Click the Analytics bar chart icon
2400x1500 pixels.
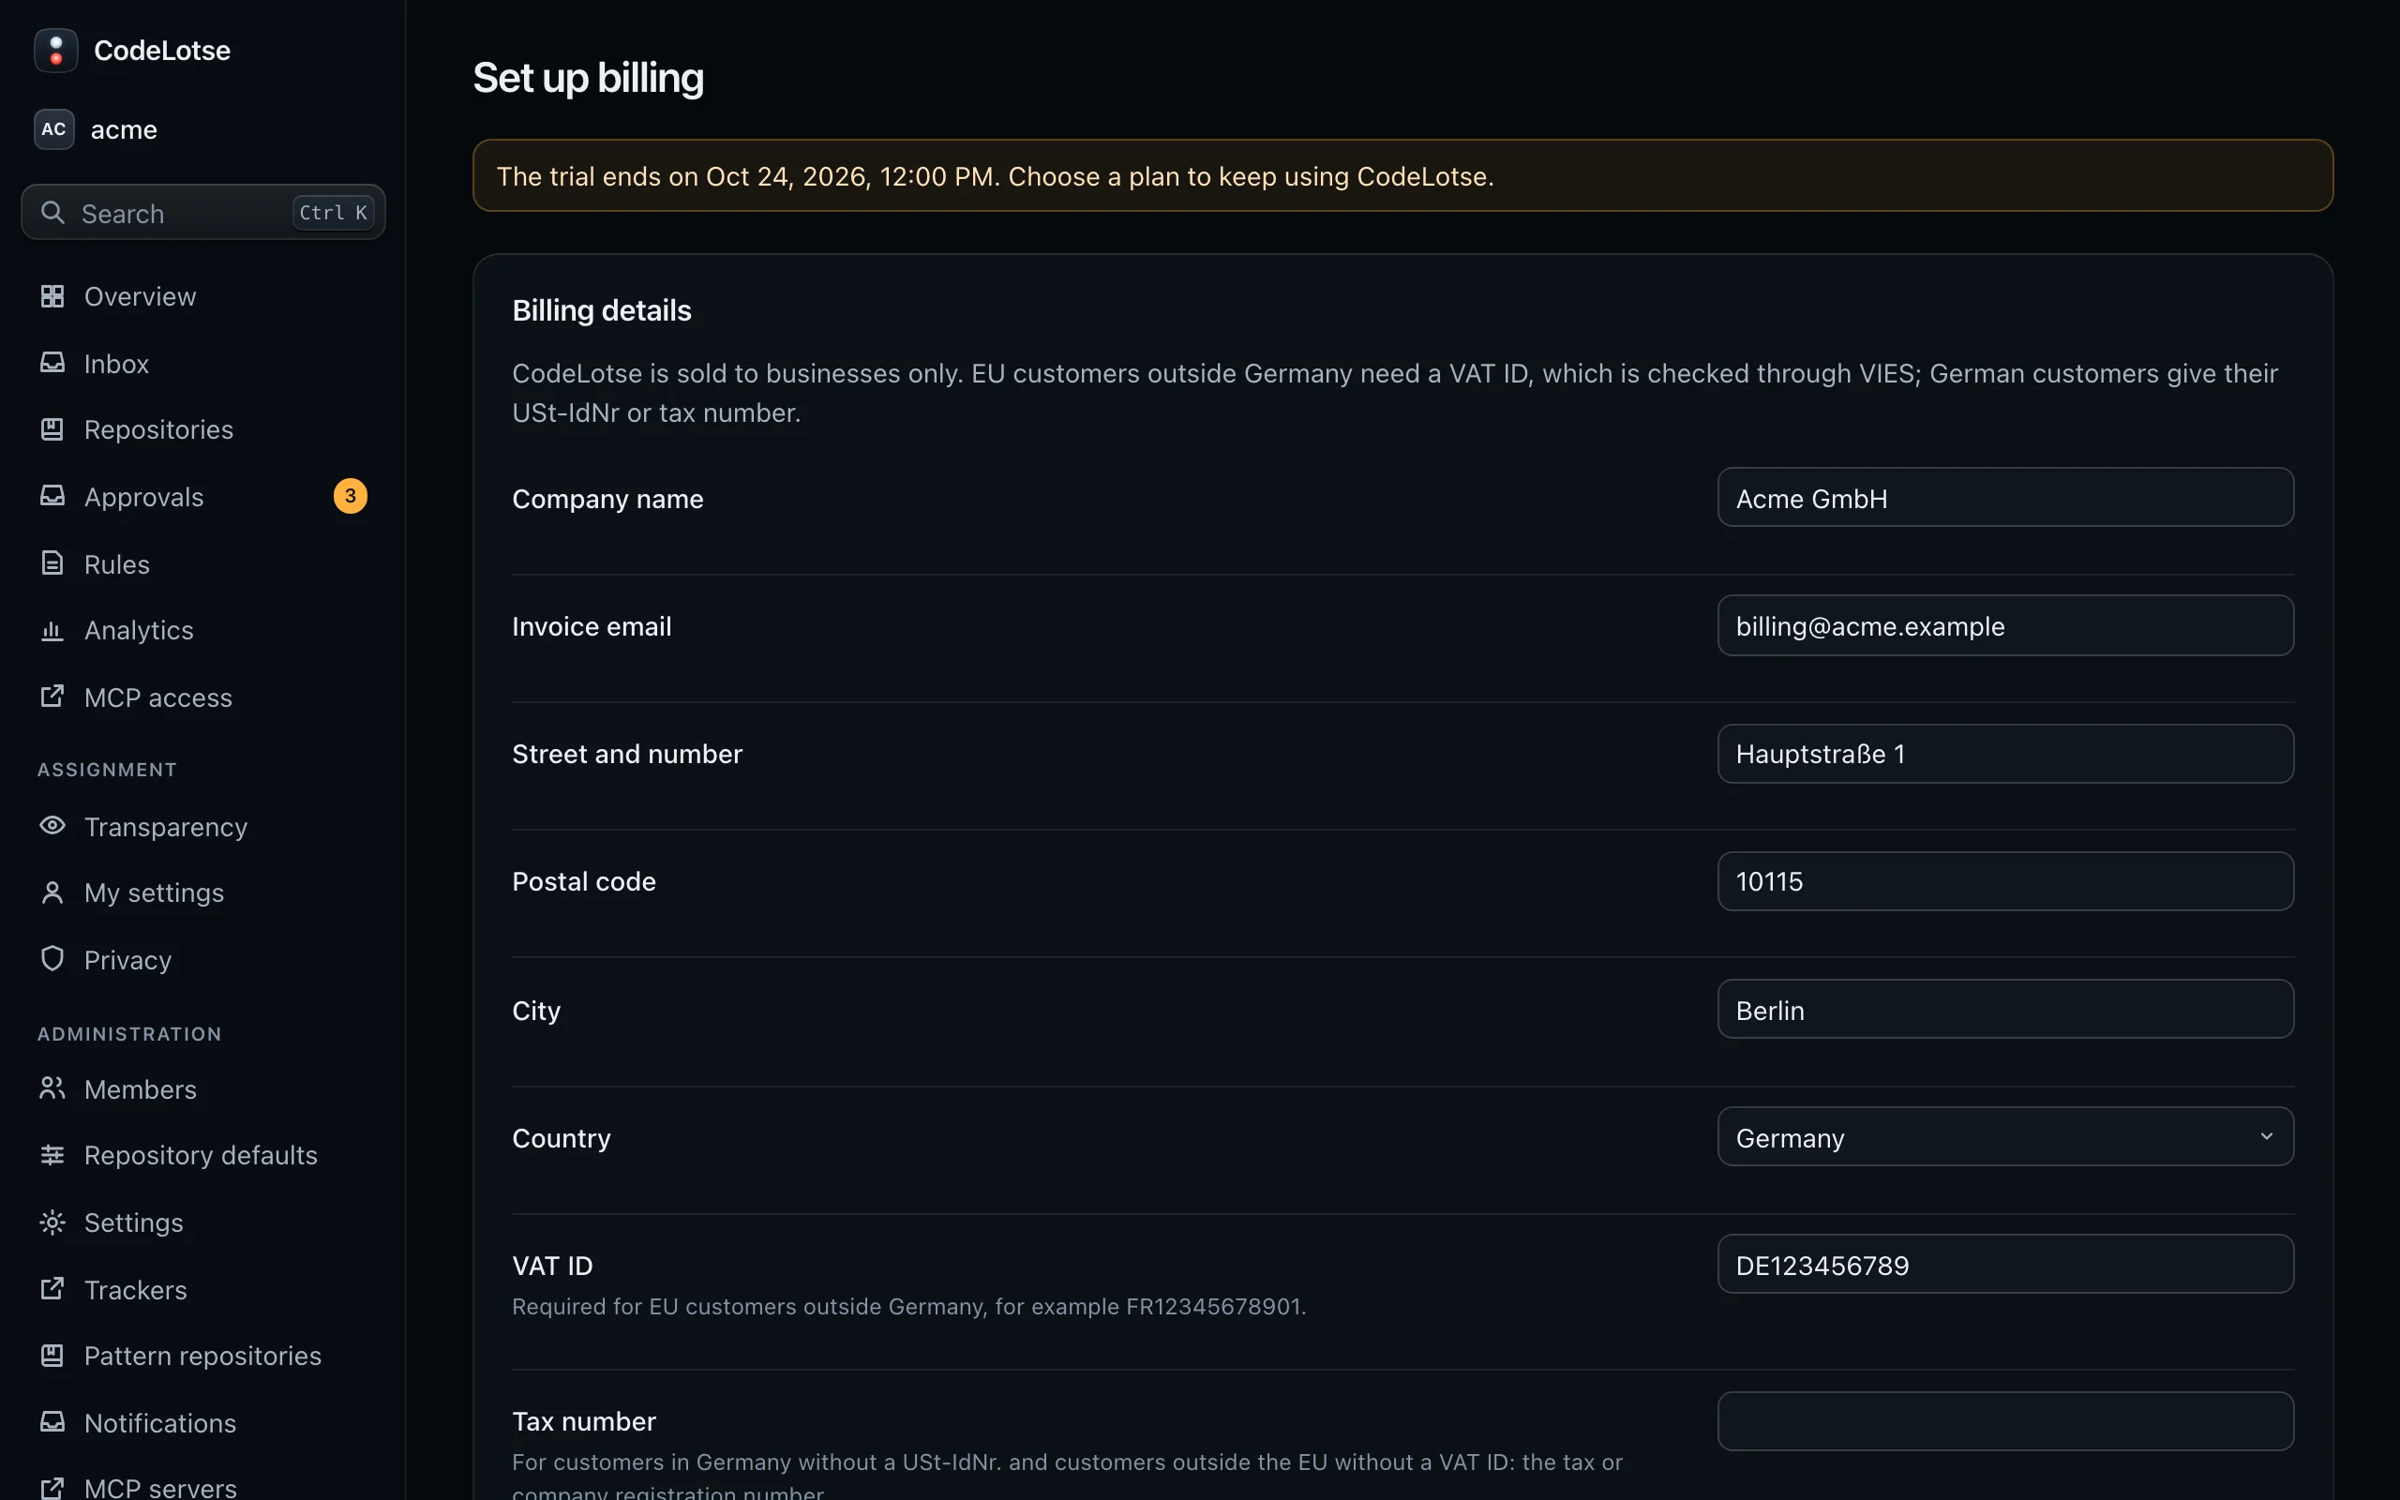point(52,630)
